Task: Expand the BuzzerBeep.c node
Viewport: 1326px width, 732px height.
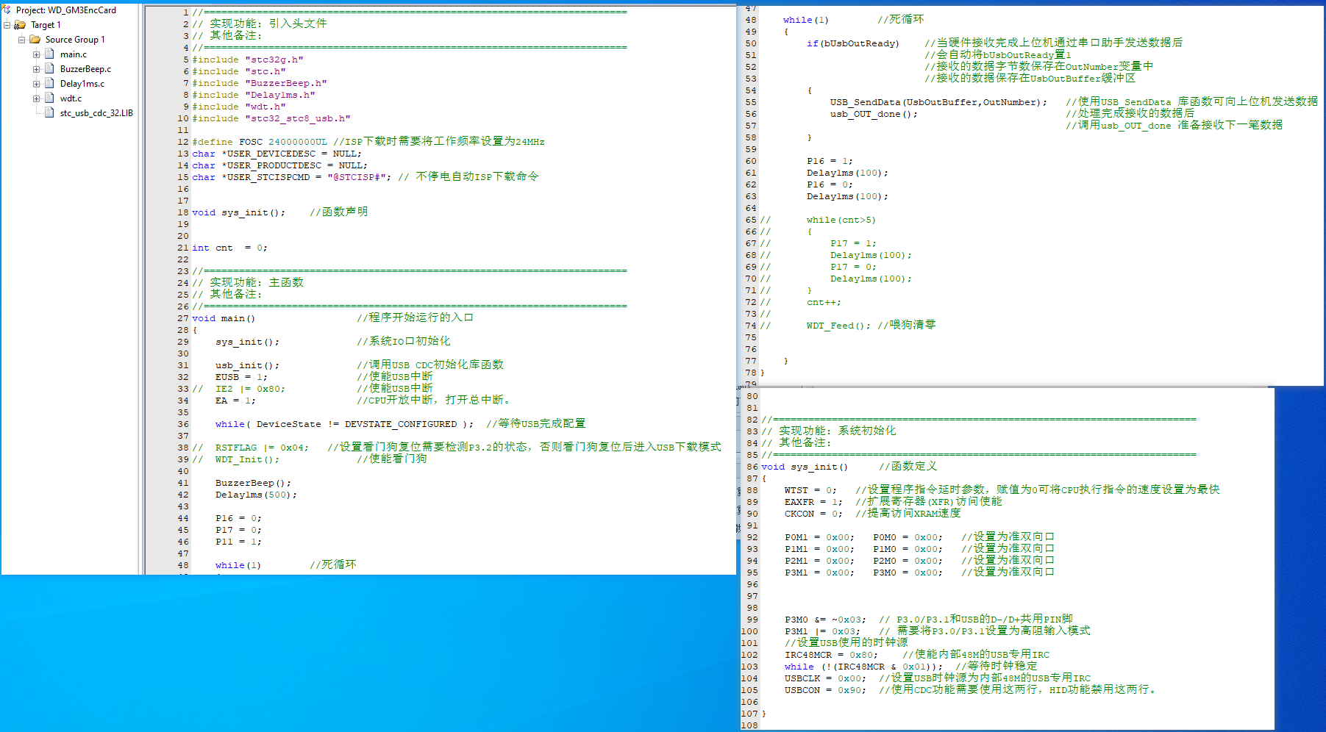Action: (36, 69)
